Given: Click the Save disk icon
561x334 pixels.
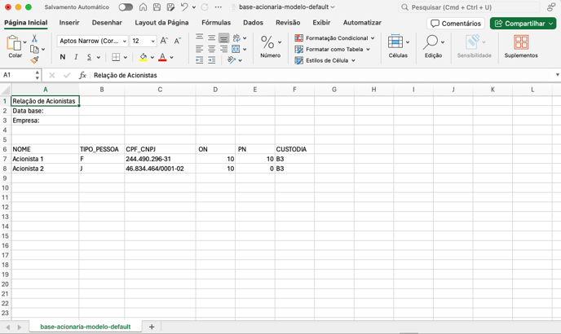Looking at the screenshot, I should pos(157,7).
